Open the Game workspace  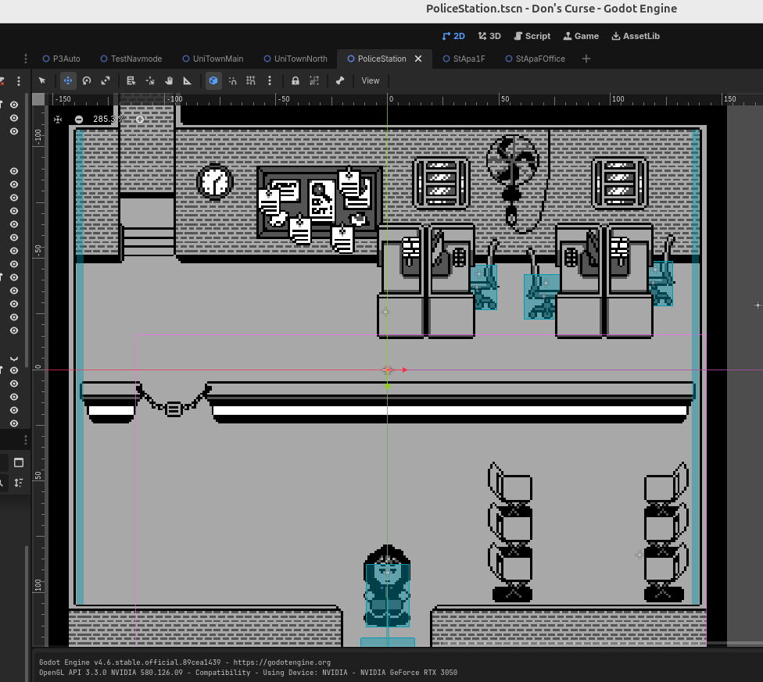click(x=581, y=36)
